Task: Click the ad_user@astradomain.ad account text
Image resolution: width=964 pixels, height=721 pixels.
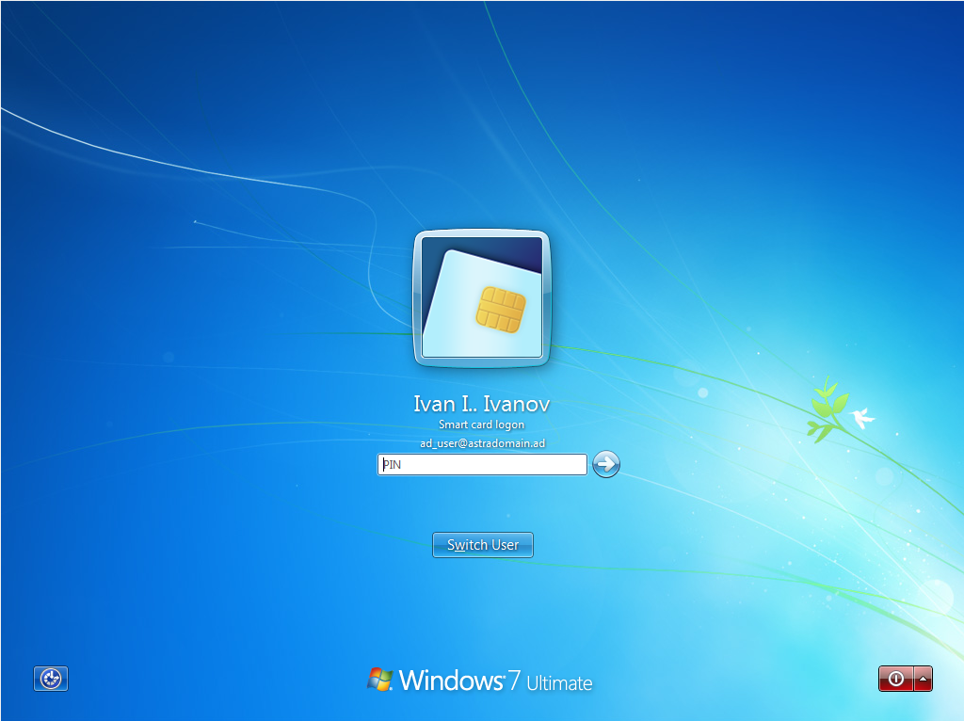Action: 483,443
